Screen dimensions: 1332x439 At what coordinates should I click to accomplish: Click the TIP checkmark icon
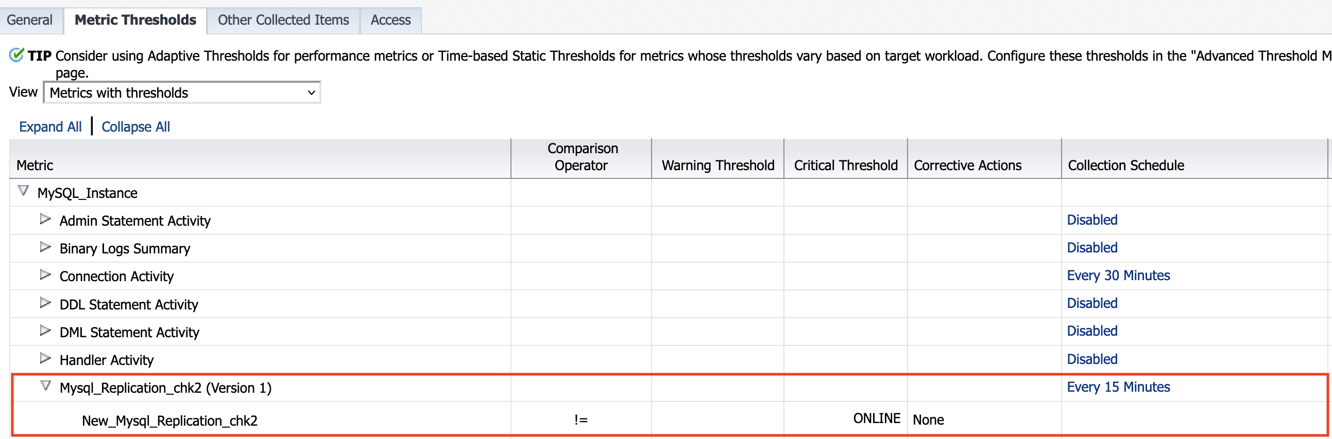point(16,54)
